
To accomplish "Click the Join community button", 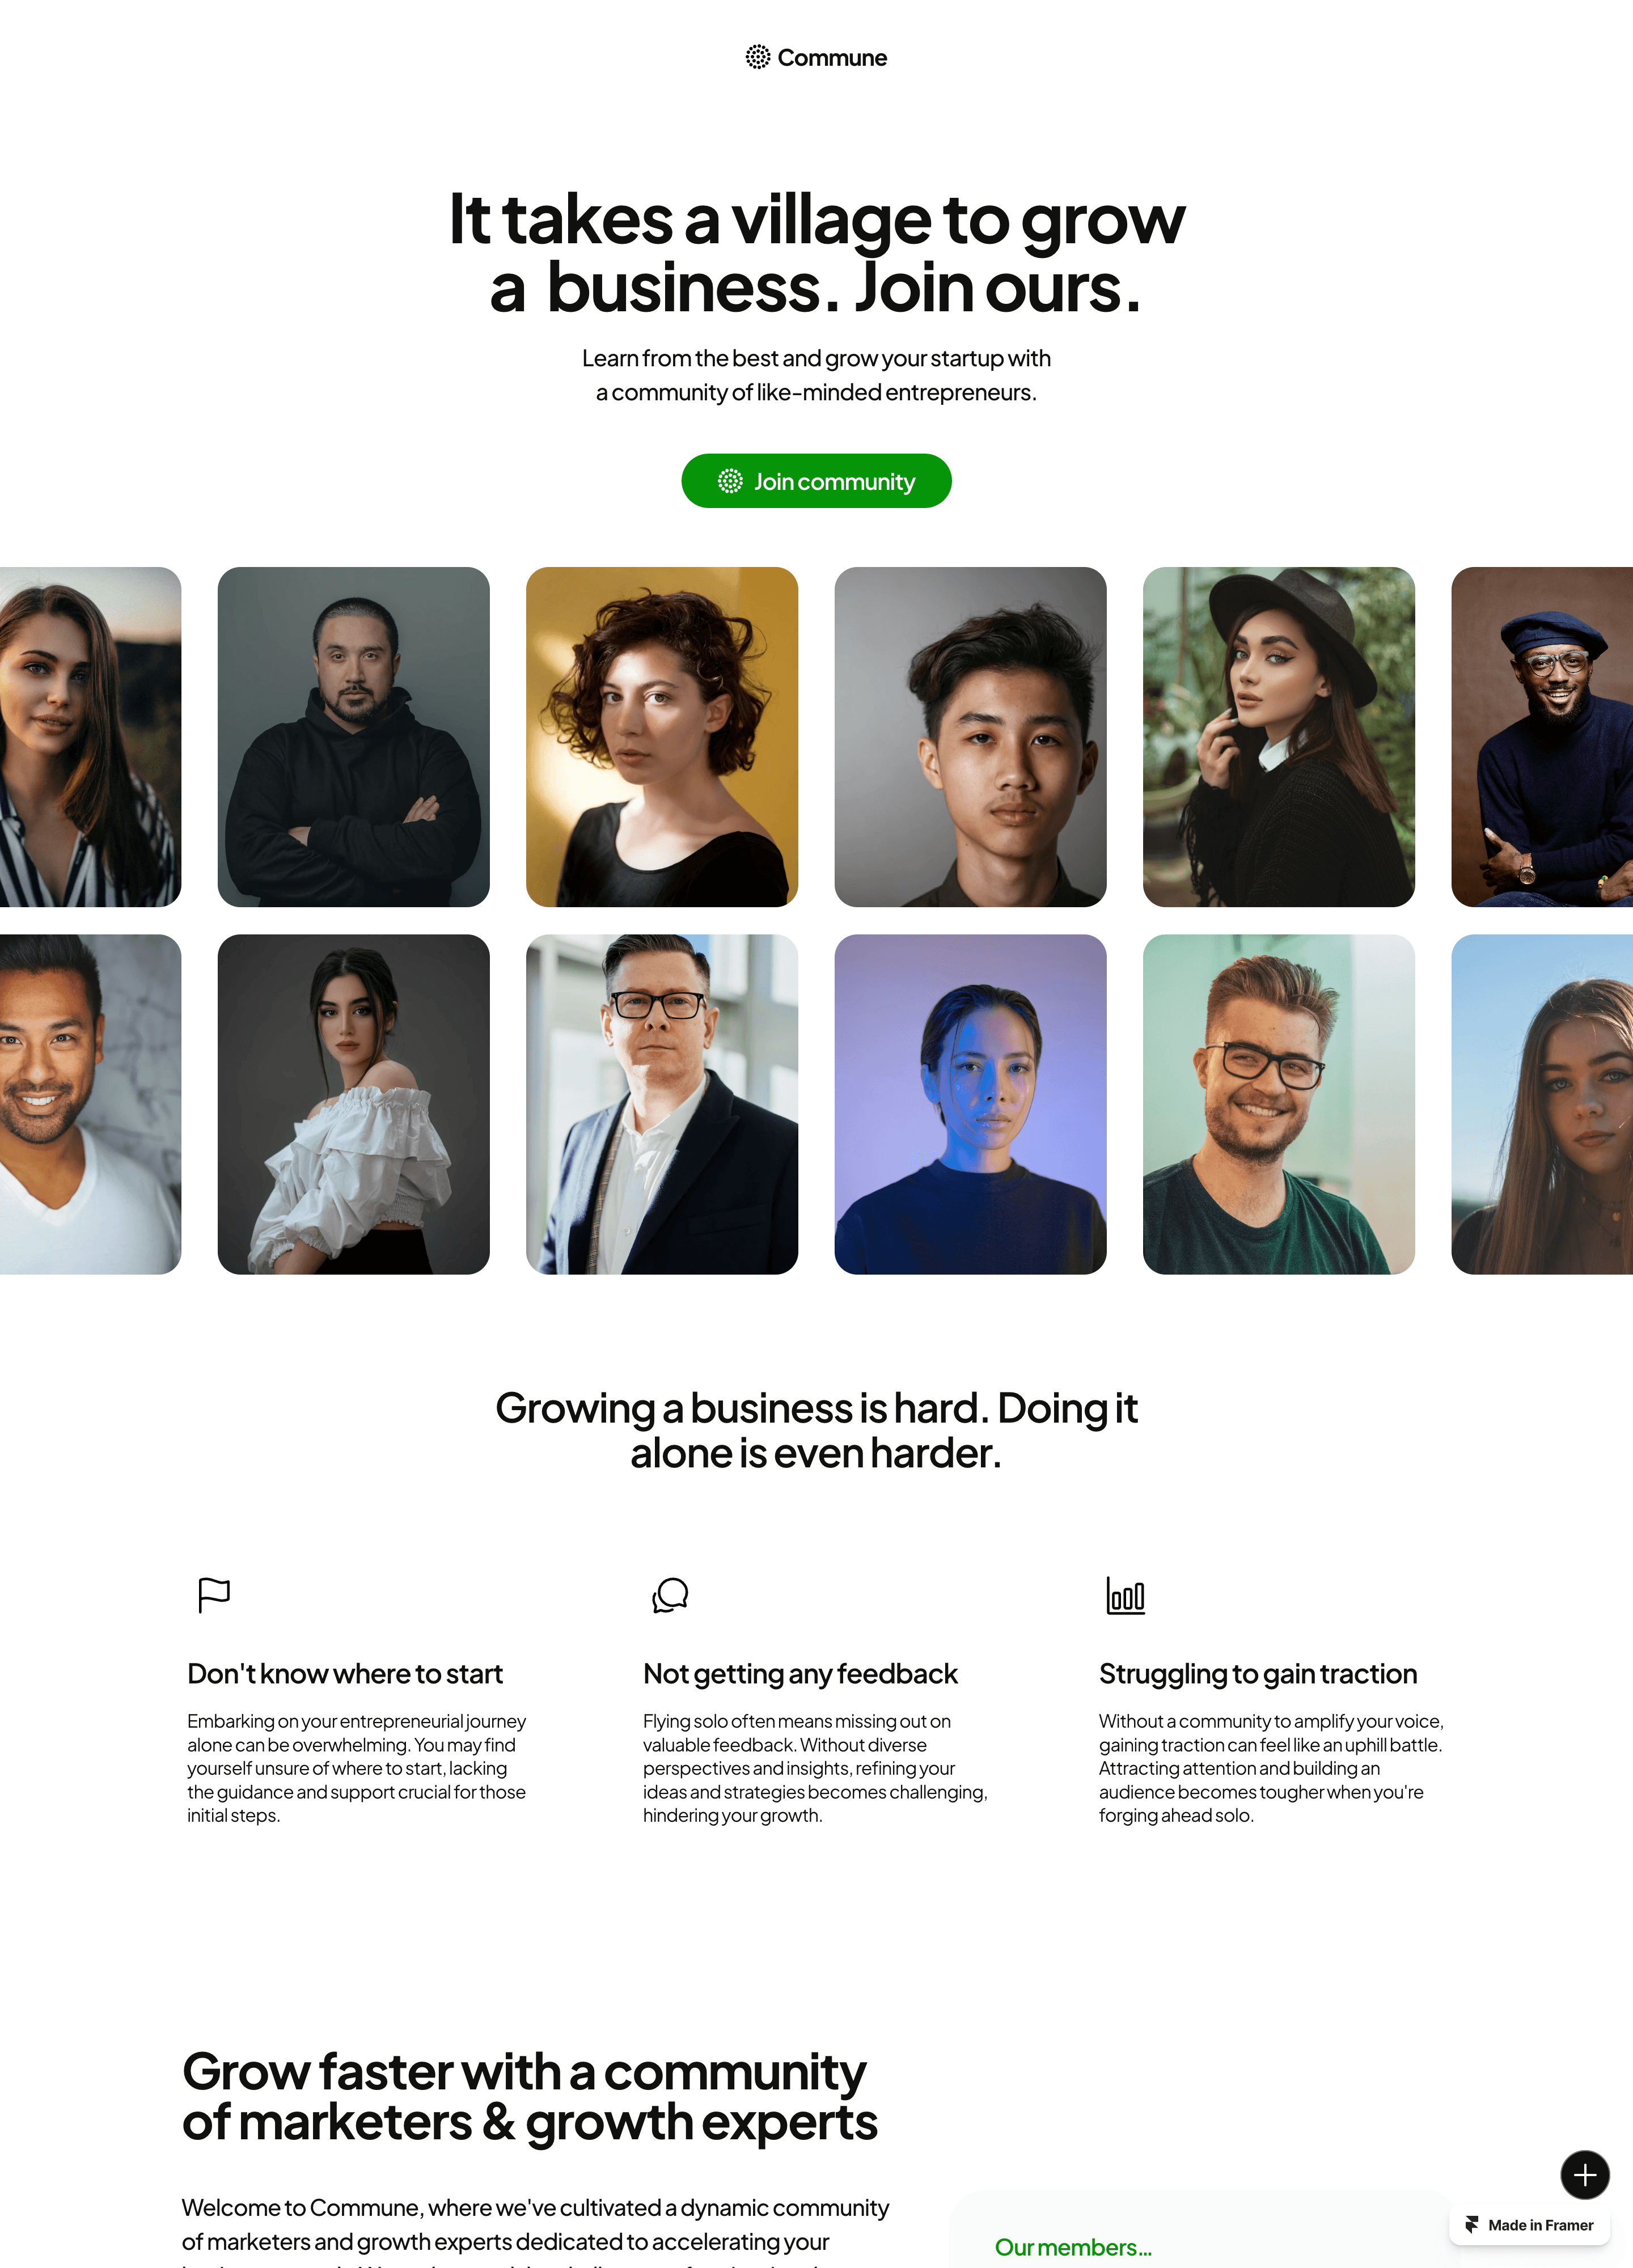I will [816, 481].
